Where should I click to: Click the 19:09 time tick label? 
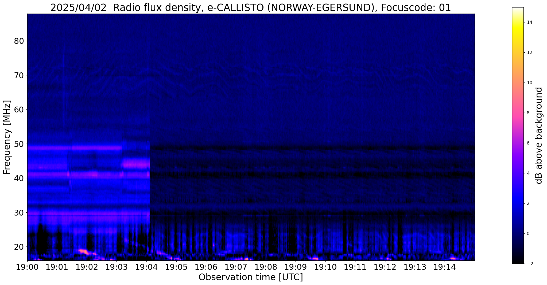coord(296,267)
